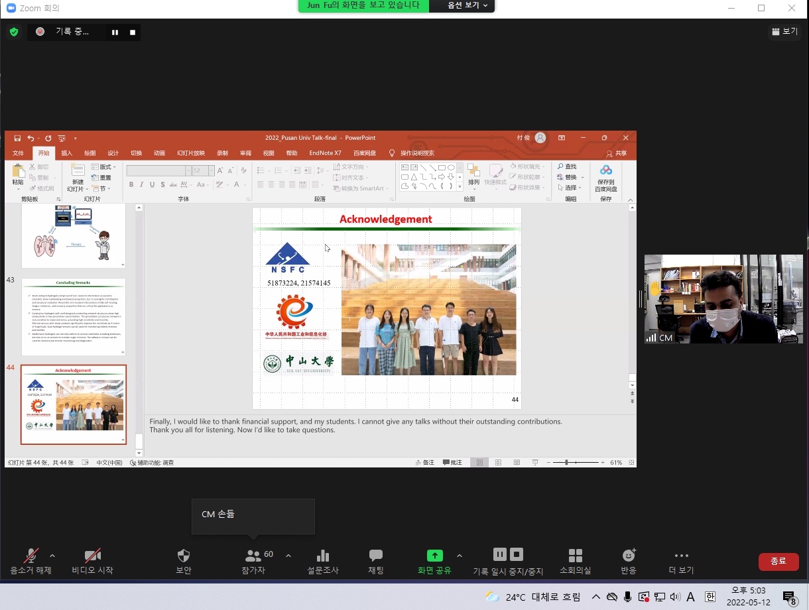The image size is (809, 610).
Task: Expand audio options arrow beside microphone
Action: tap(52, 555)
